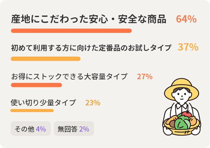
Task: Click the orange bar under the 64% item
Action: [71, 31]
